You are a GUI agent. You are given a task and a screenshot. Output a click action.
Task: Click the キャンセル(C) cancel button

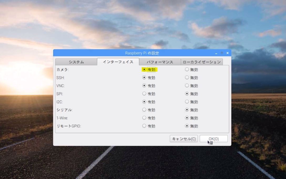[x=184, y=139]
